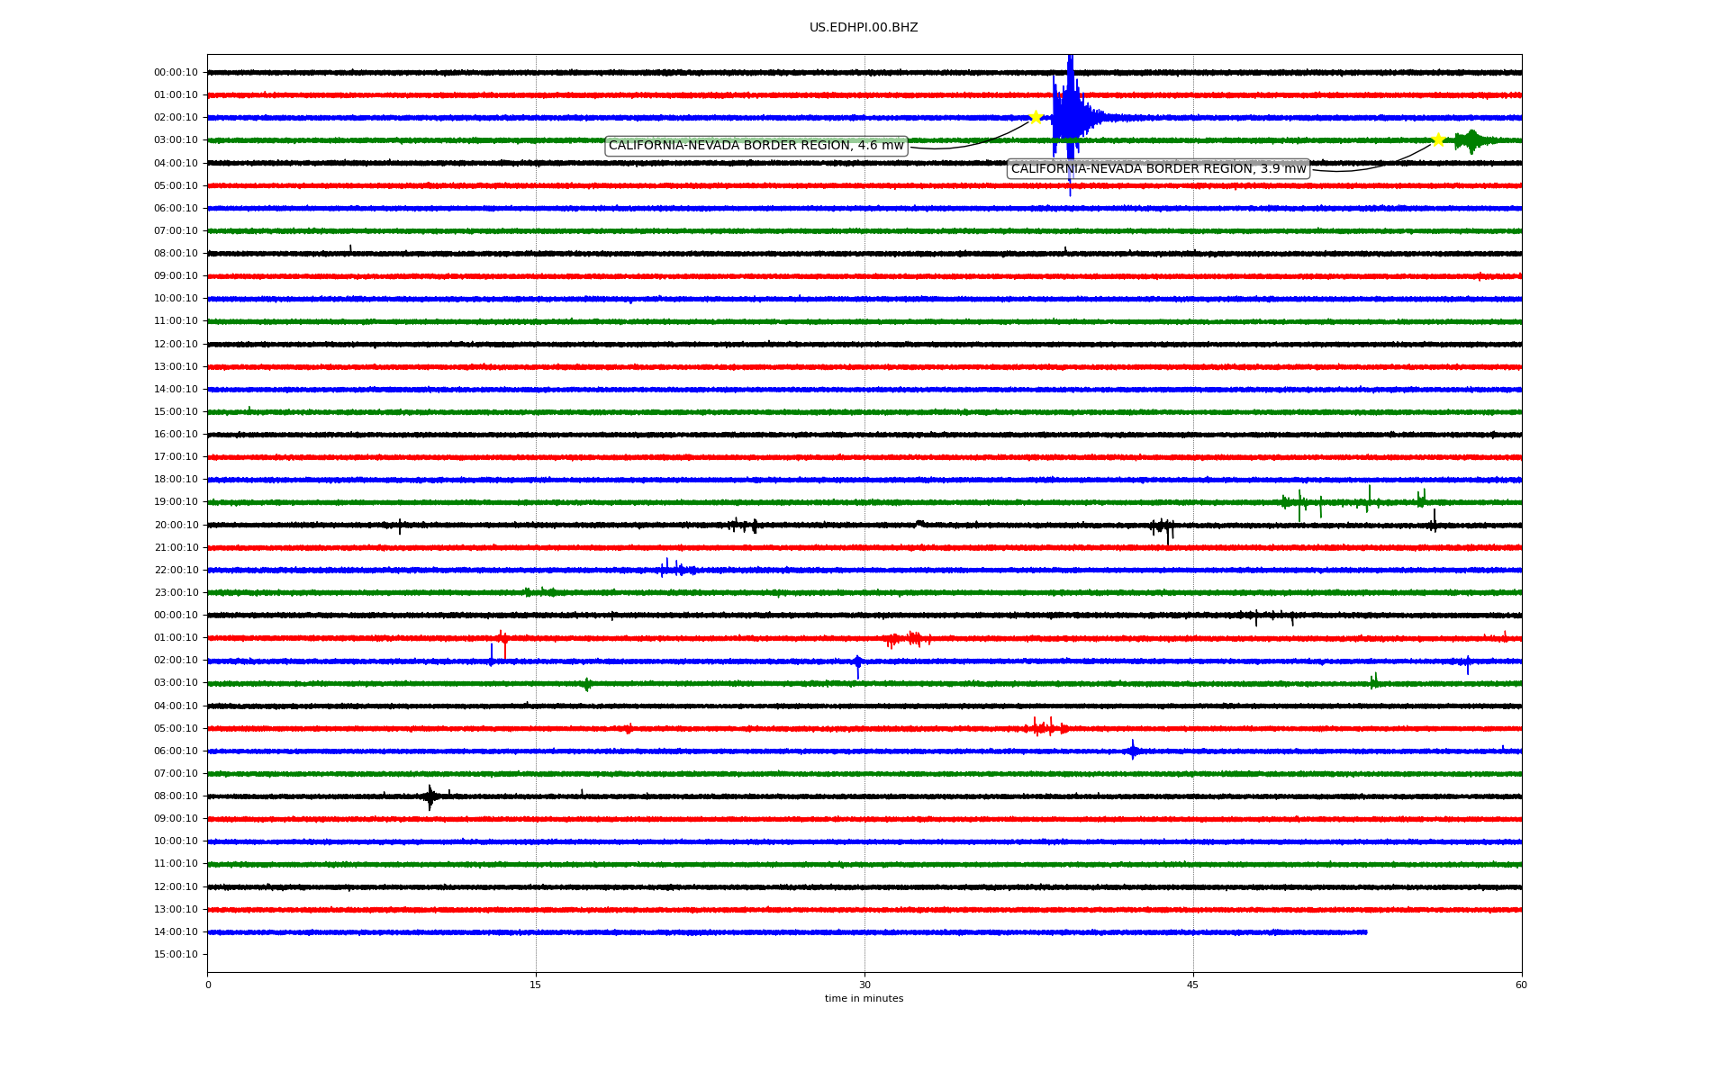Viewport: 1729px width, 1080px height.
Task: Click the 17:00:10 time label
Action: point(176,457)
